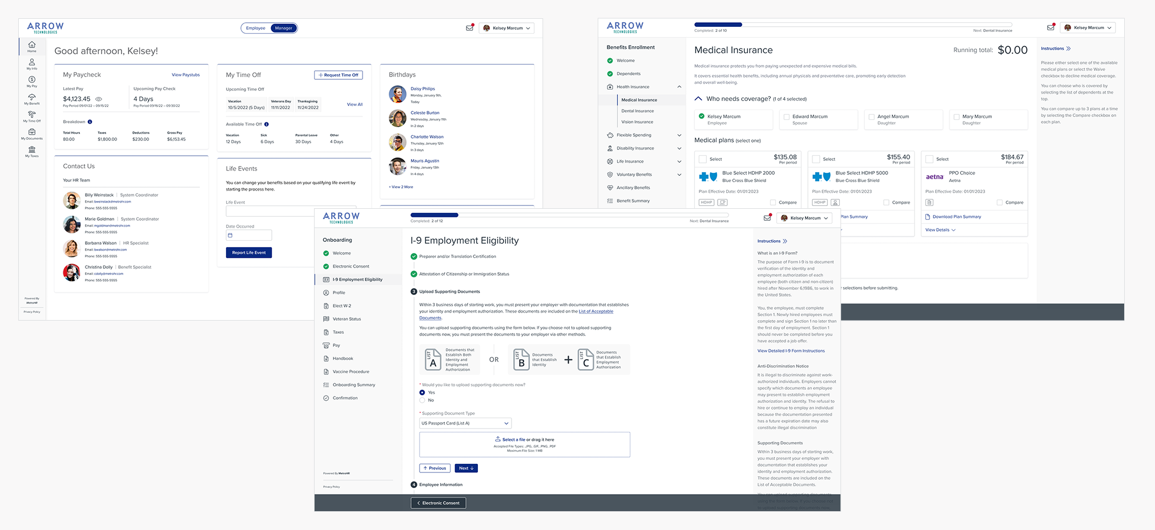Click the Report Life Event button
The width and height of the screenshot is (1155, 530).
249,253
